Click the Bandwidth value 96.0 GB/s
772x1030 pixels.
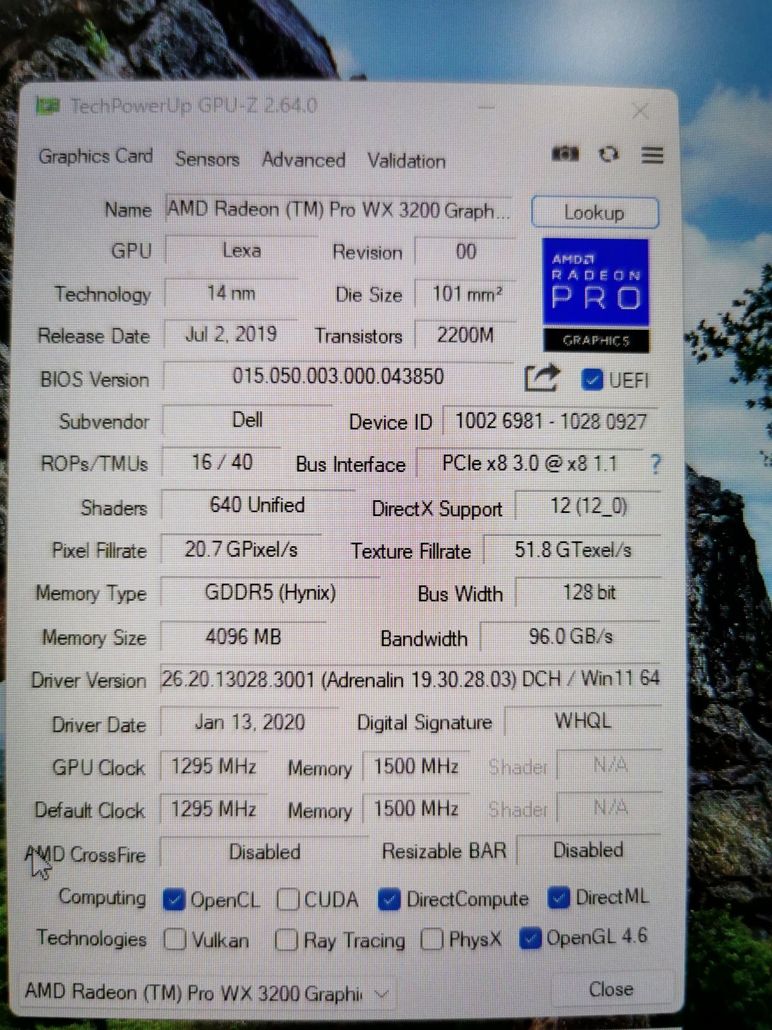coord(571,636)
